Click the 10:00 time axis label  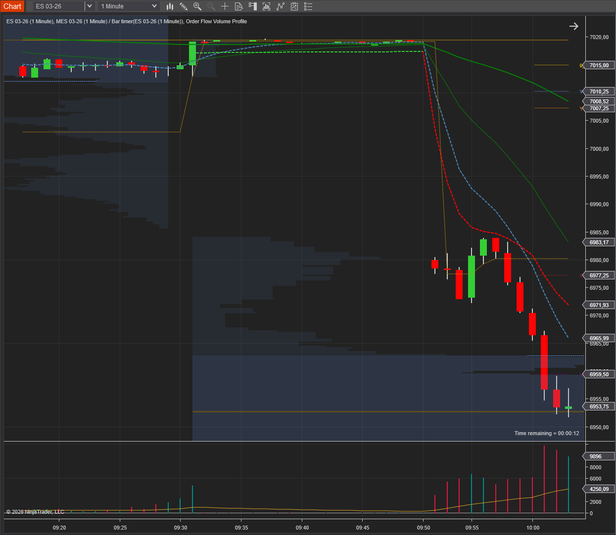[533, 528]
